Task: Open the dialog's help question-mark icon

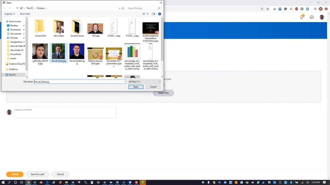Action: 160,14
